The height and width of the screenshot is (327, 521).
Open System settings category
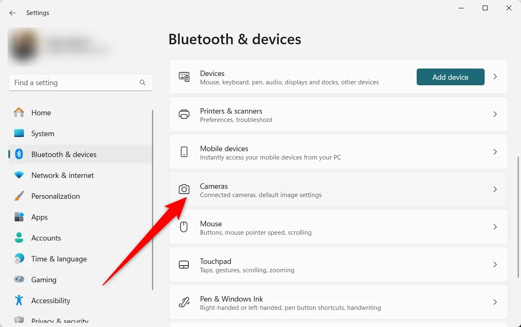[80, 134]
